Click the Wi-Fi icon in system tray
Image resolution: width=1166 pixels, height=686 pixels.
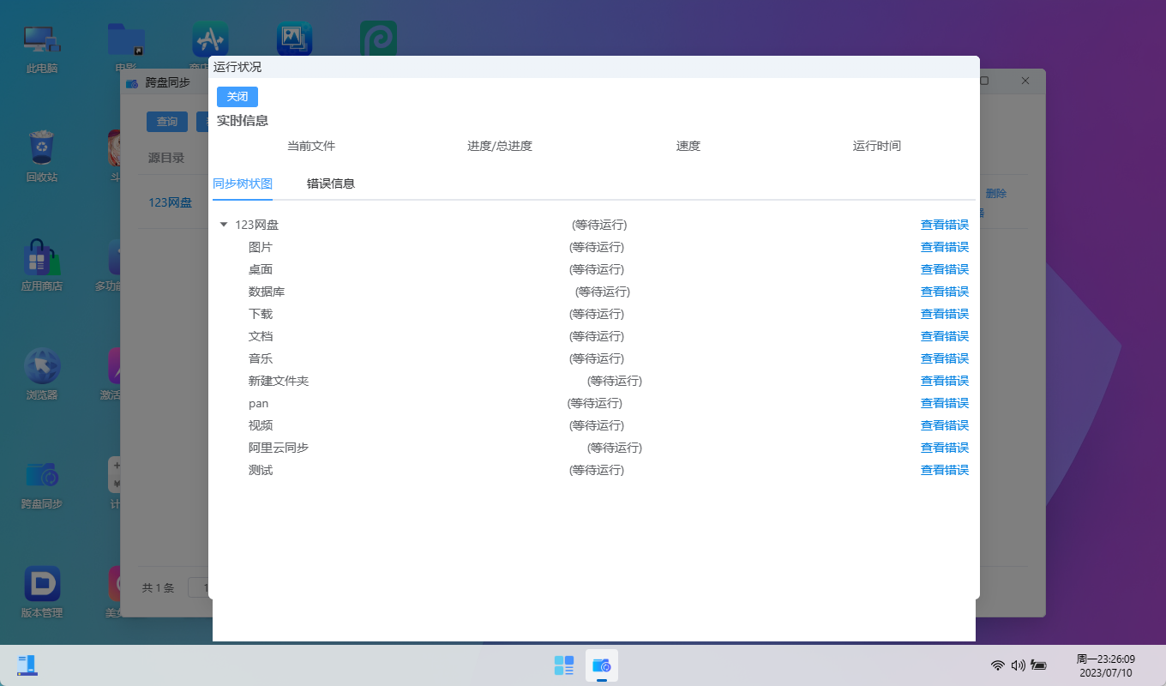997,665
